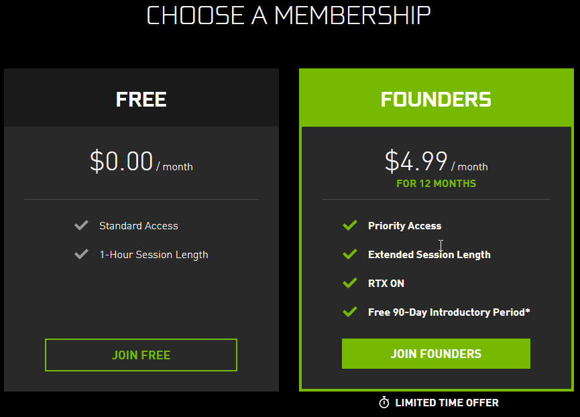Click the Standard Access feature text

point(138,226)
